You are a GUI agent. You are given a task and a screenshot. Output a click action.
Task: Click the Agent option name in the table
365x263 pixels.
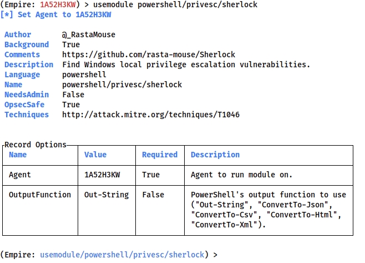point(20,175)
